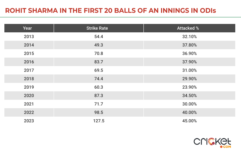Click the Cricket.com logo
The width and height of the screenshot is (241, 153).
(212, 142)
